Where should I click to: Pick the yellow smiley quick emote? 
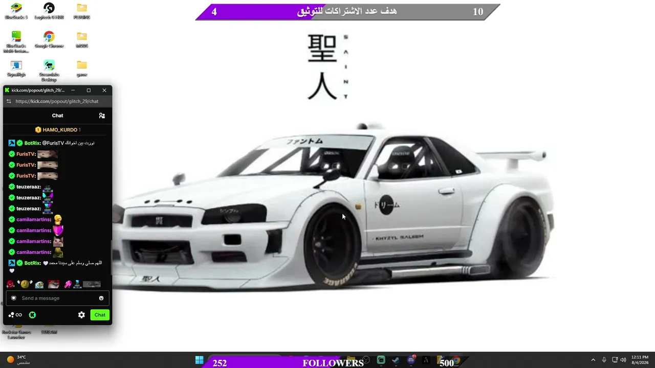(x=25, y=285)
